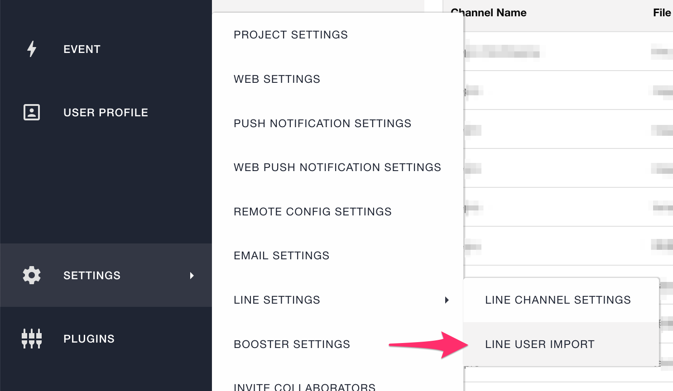Click the Channel Name column header
The image size is (673, 391).
[489, 13]
